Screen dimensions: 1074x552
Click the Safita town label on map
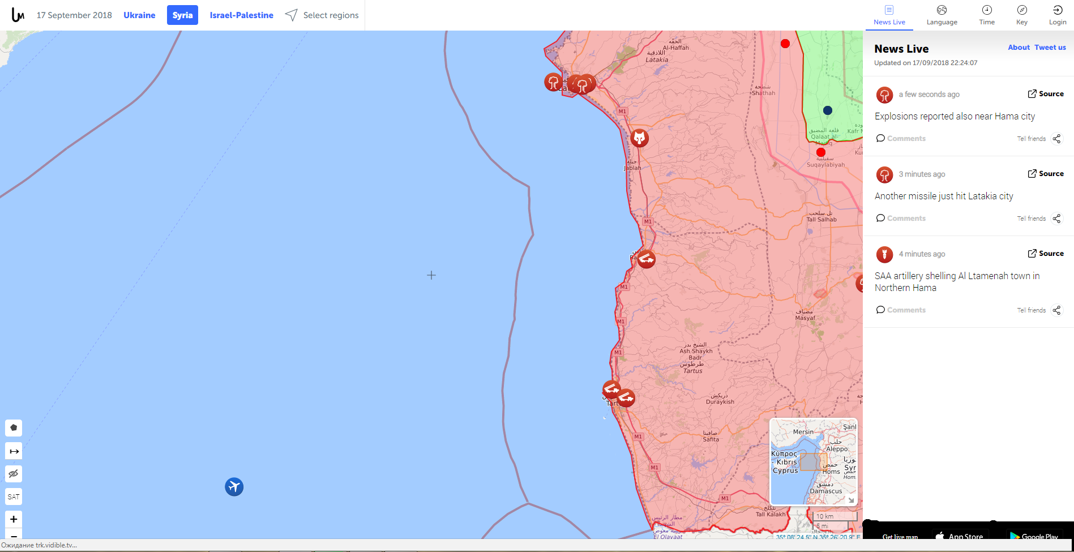[x=711, y=436]
